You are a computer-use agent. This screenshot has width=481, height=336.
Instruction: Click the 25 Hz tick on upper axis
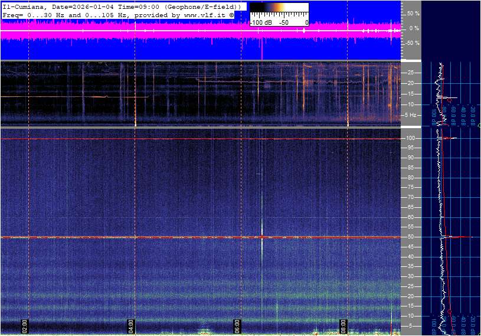pyautogui.click(x=411, y=73)
